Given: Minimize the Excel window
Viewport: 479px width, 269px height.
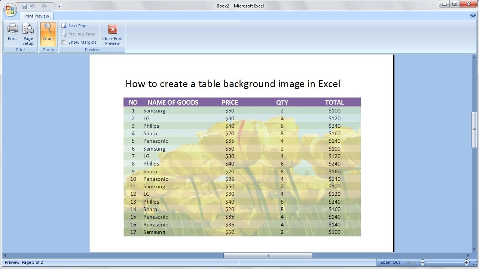Looking at the screenshot, I should click(445, 4).
